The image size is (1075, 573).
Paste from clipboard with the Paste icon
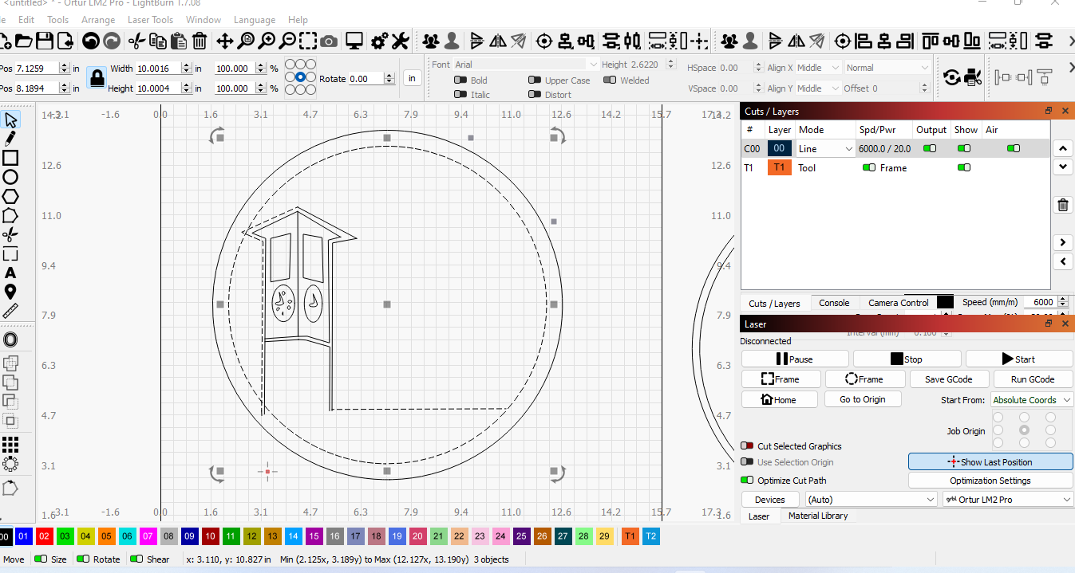coord(179,41)
